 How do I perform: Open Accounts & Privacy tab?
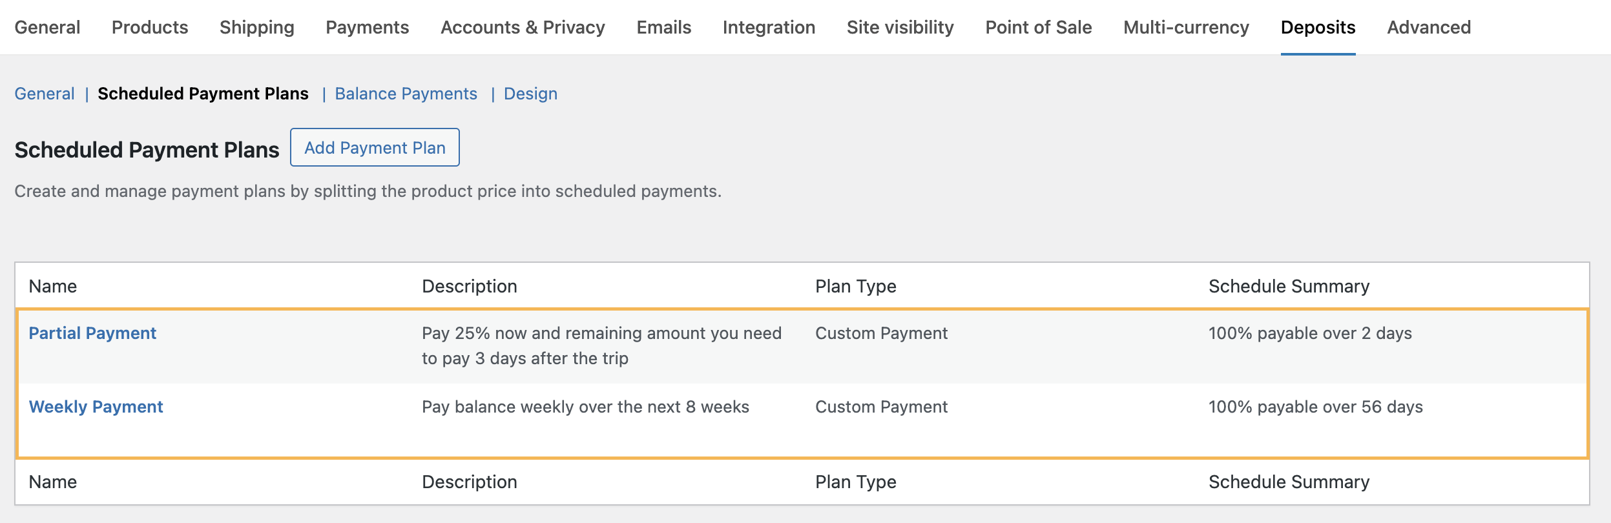coord(523,27)
